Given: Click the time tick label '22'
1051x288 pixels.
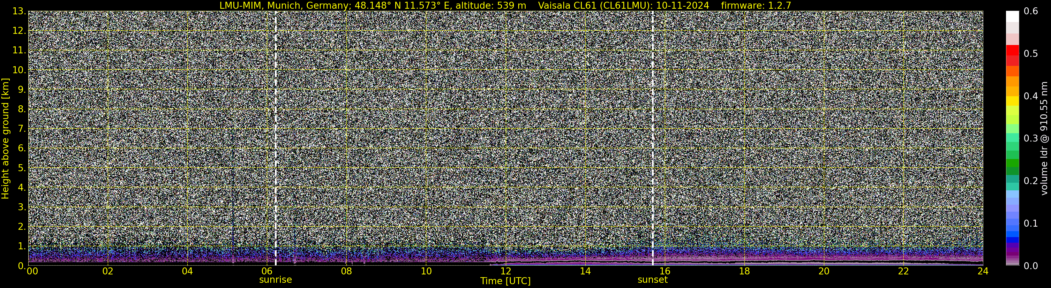Looking at the screenshot, I should pos(903,272).
